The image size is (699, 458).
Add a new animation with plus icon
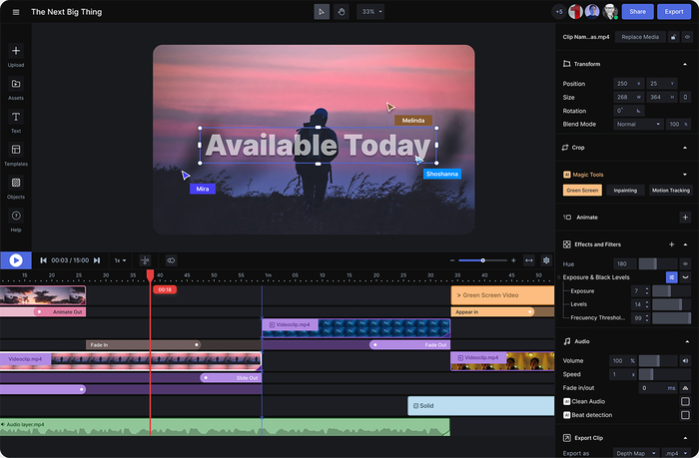coord(685,217)
